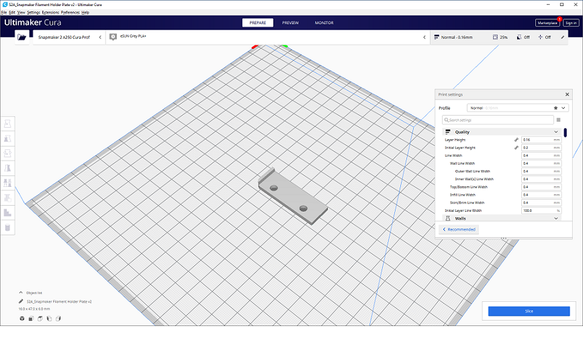Select the Mirror tool in left toolbar
583x363 pixels.
click(8, 168)
